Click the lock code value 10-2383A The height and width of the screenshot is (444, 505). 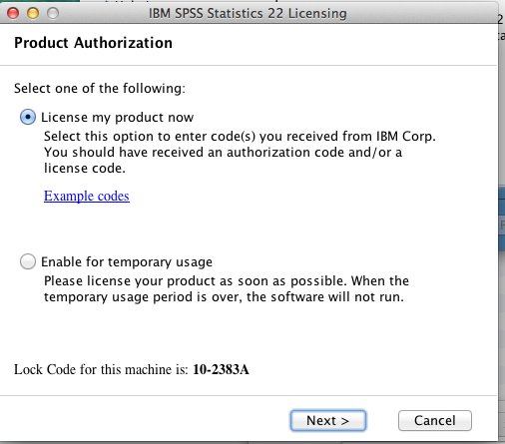point(221,369)
